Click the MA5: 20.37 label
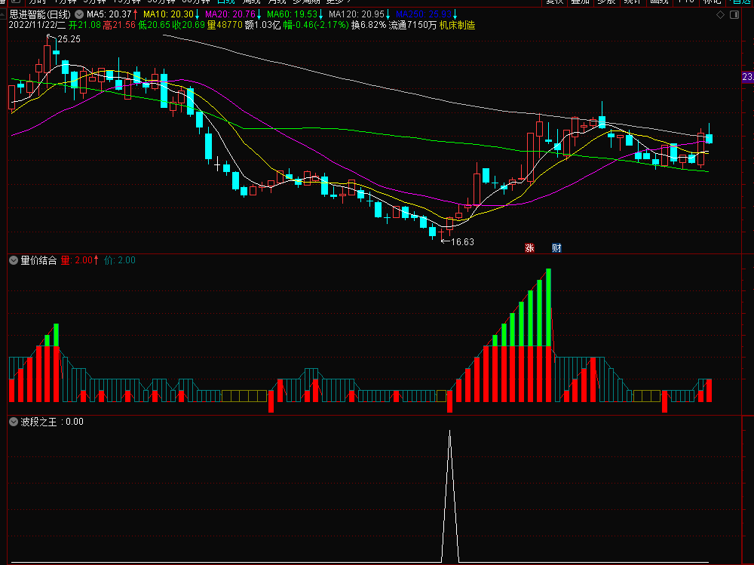The image size is (754, 565). (x=109, y=14)
